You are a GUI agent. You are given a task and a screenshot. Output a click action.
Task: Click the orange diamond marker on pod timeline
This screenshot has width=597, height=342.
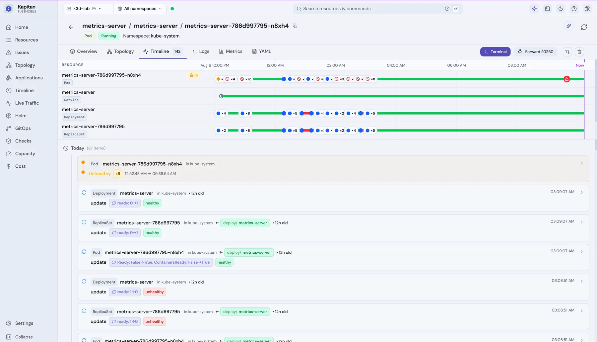218,79
